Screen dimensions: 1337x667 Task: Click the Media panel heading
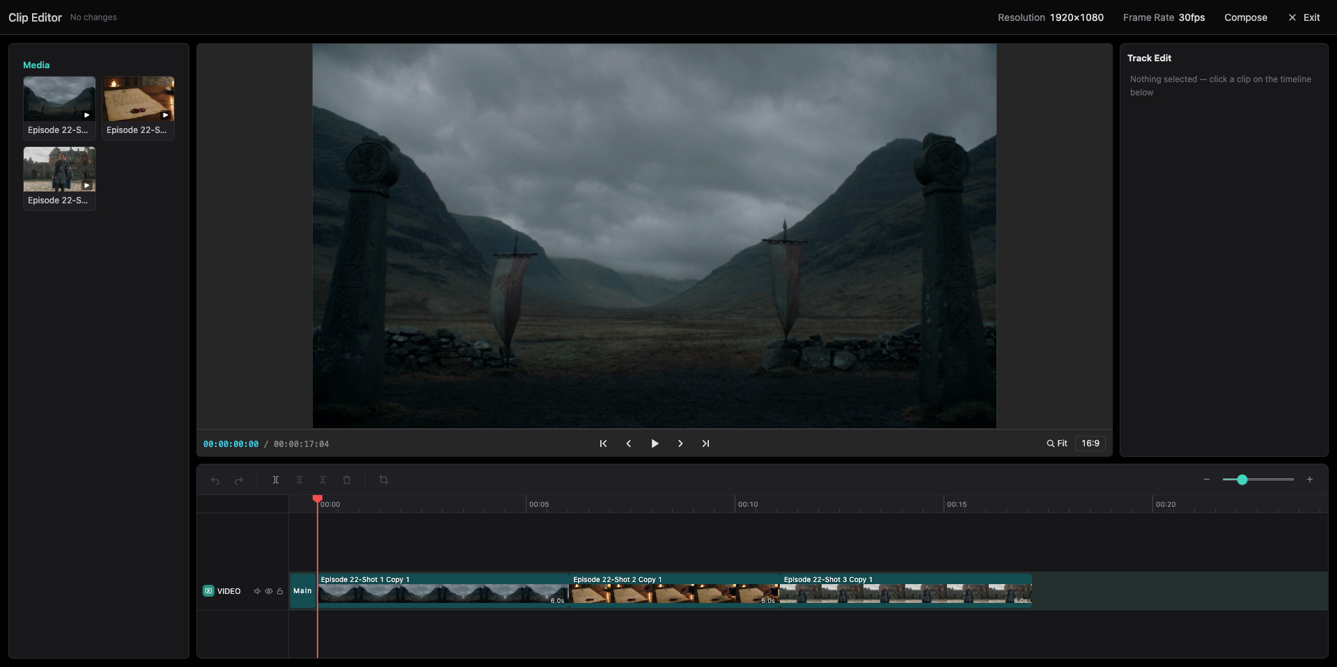tap(36, 65)
